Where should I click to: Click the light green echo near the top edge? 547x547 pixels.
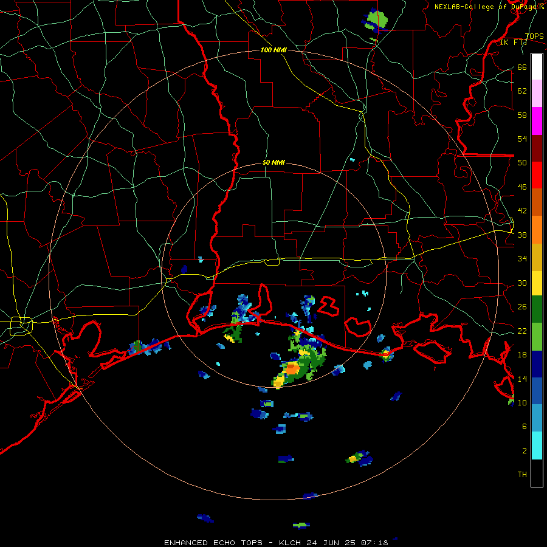pos(377,19)
